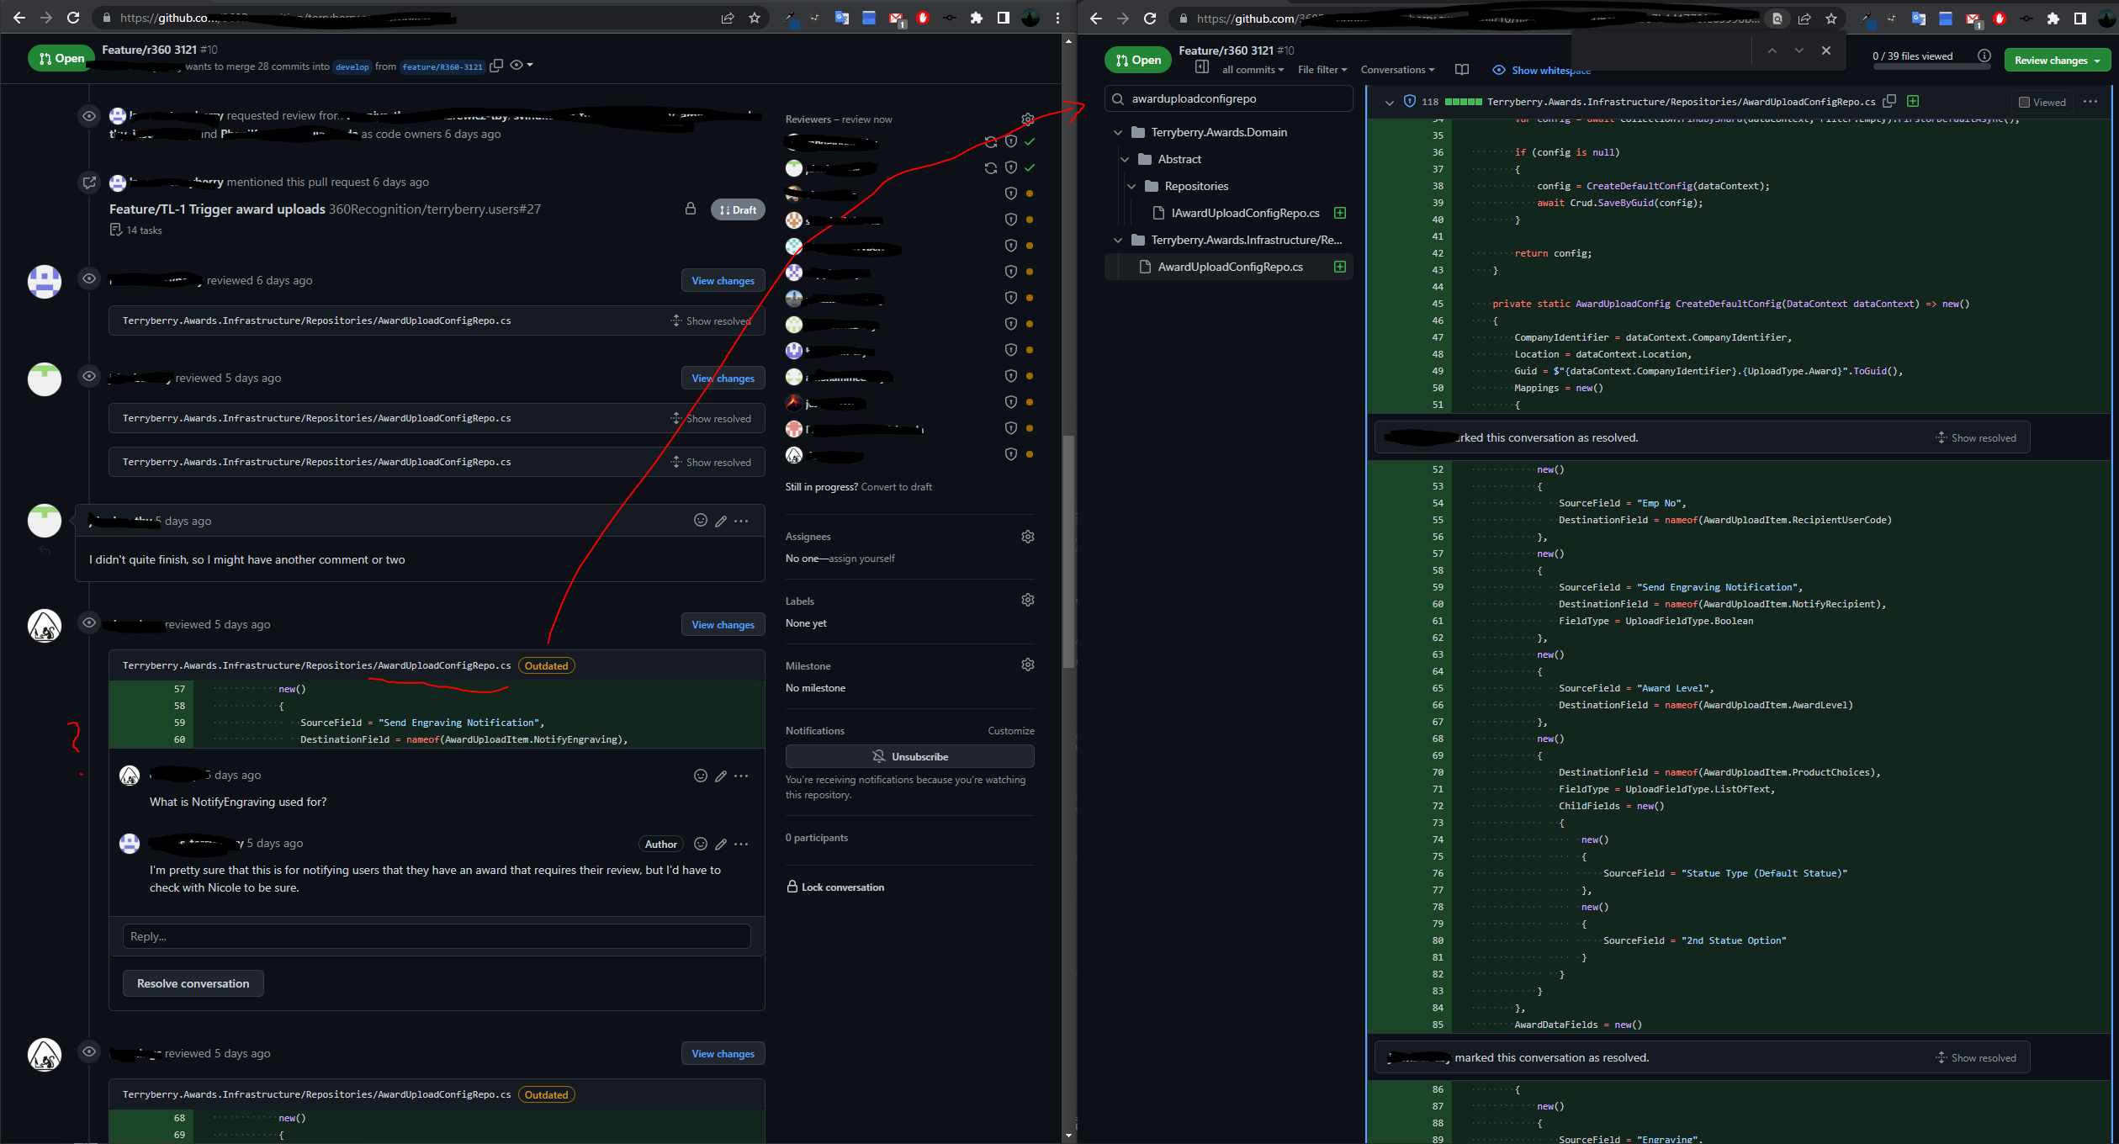2119x1144 pixels.
Task: Open Feature/TL-1 Trigger award uploads link
Action: tap(217, 209)
